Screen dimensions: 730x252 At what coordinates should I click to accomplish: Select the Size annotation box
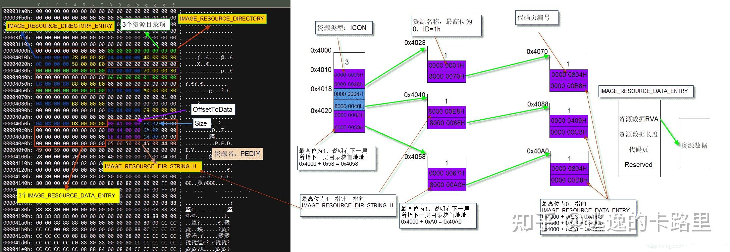pos(201,123)
